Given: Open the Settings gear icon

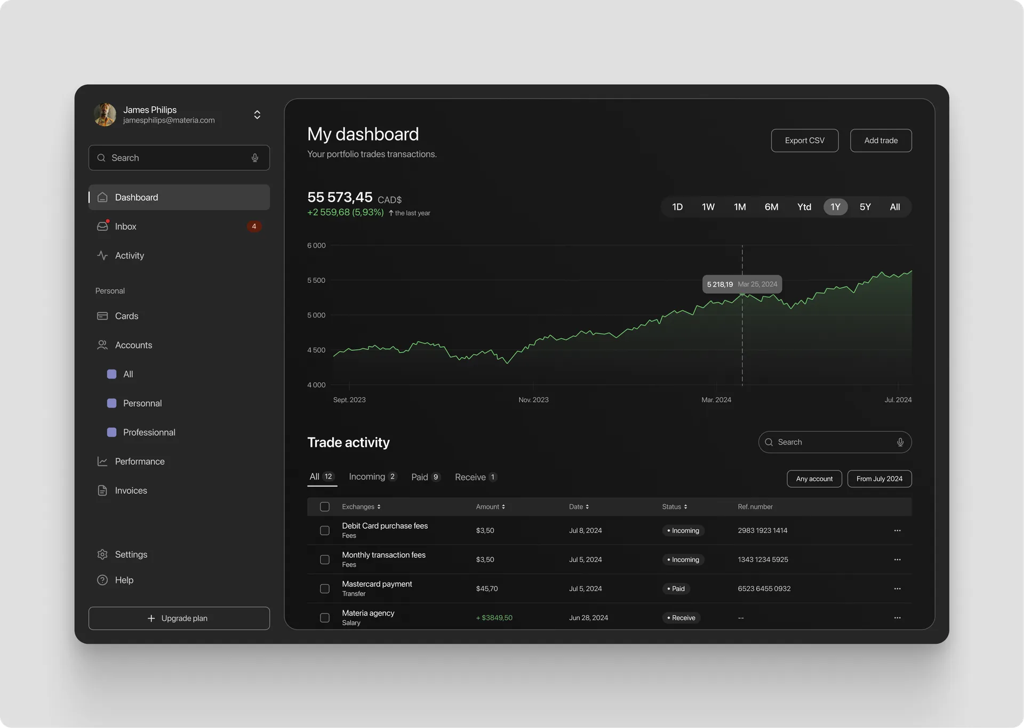Looking at the screenshot, I should (102, 554).
